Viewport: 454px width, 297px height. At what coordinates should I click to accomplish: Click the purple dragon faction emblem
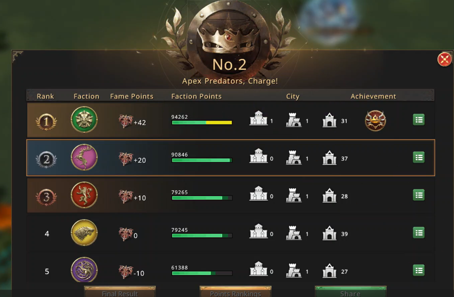[x=84, y=270]
